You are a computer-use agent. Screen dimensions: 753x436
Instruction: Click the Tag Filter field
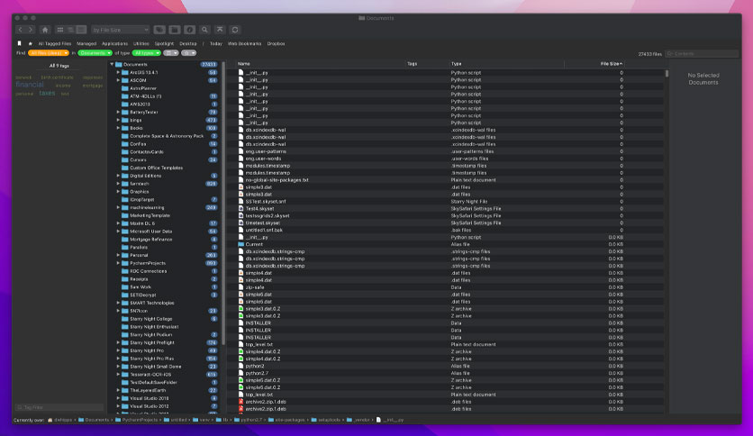tap(59, 407)
